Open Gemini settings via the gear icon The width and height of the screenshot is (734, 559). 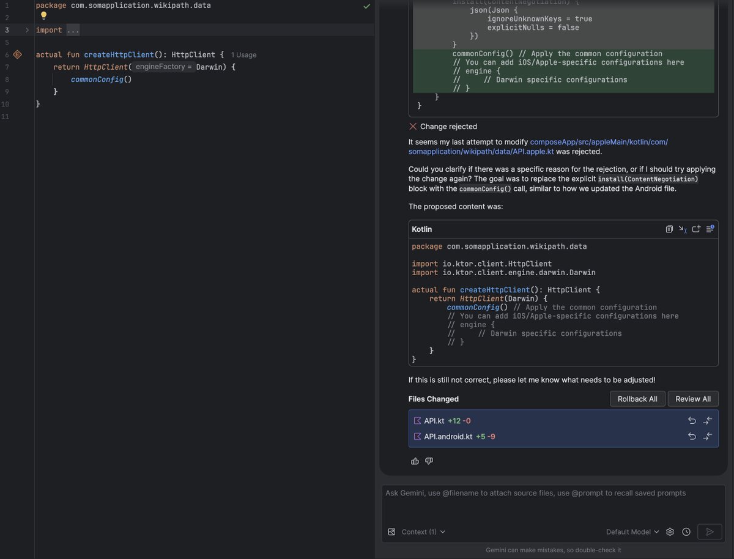pyautogui.click(x=670, y=531)
